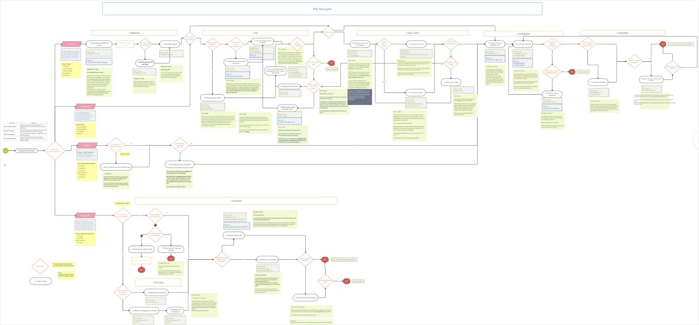Click the '1. Wayleave' section header
Image resolution: width=699 pixels, height=325 pixels.
click(134, 33)
